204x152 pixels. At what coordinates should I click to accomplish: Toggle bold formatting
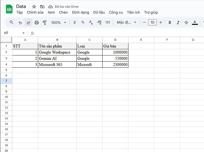tap(170, 22)
